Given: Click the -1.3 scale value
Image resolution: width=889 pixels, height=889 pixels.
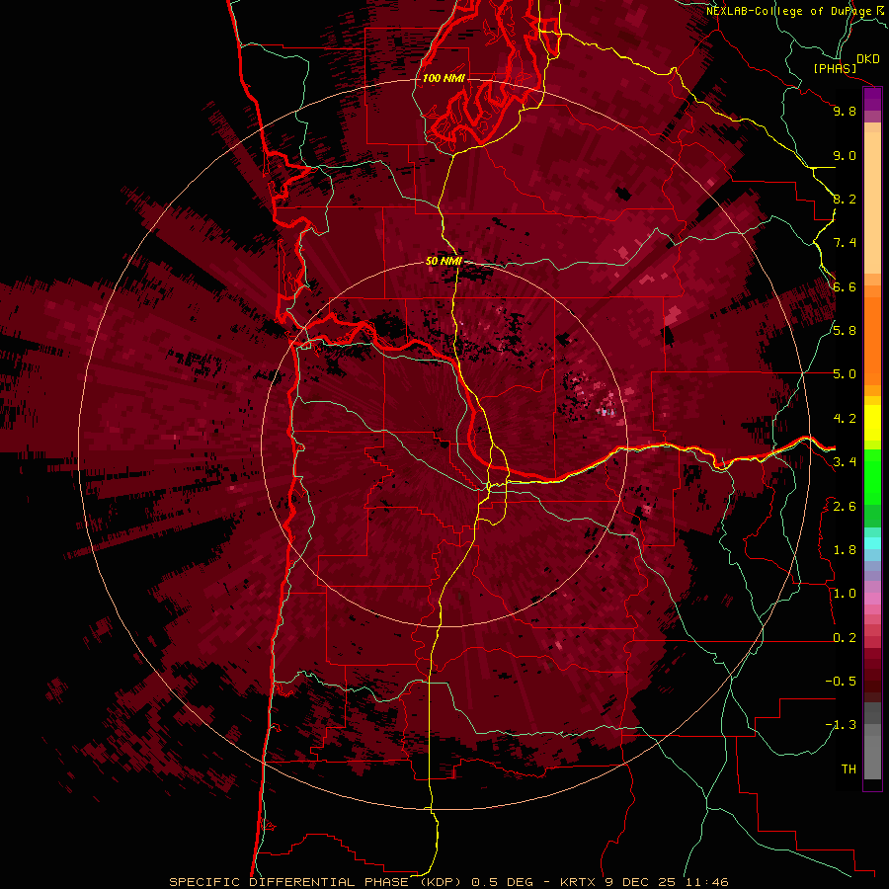Looking at the screenshot, I should 841,725.
